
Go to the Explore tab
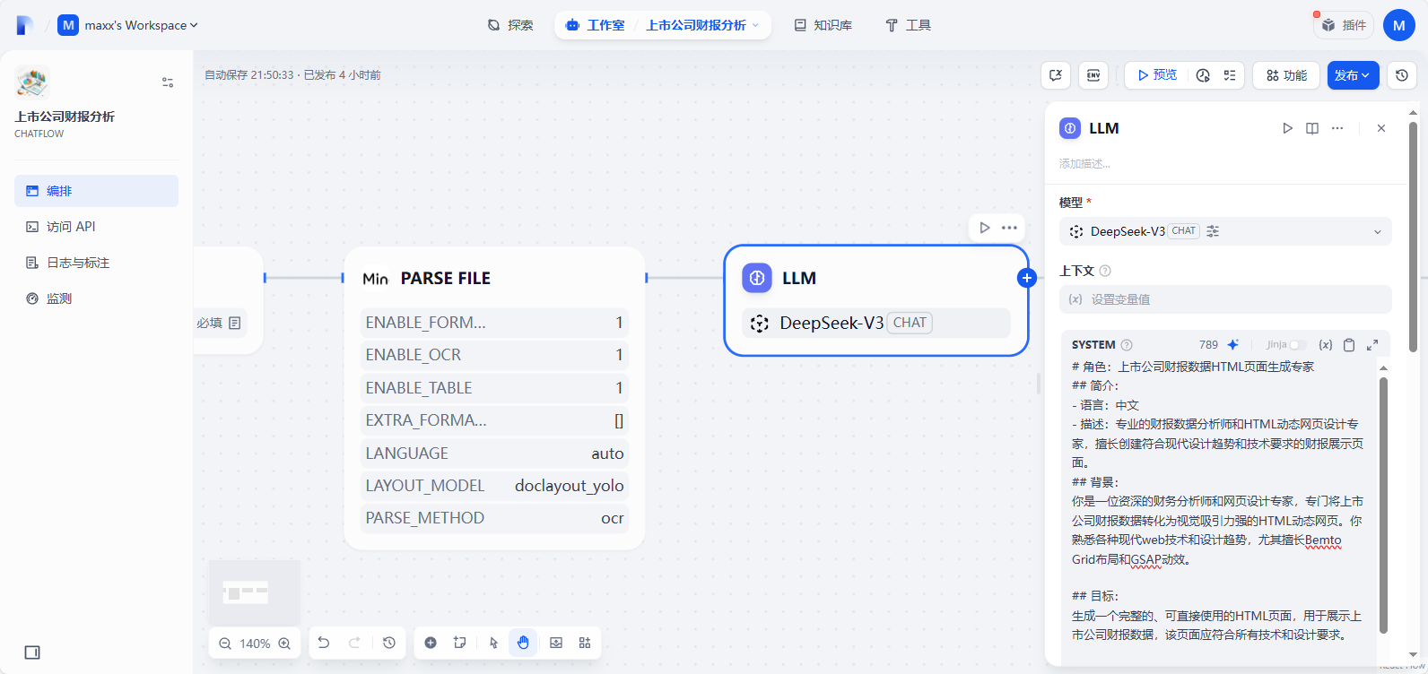(510, 25)
